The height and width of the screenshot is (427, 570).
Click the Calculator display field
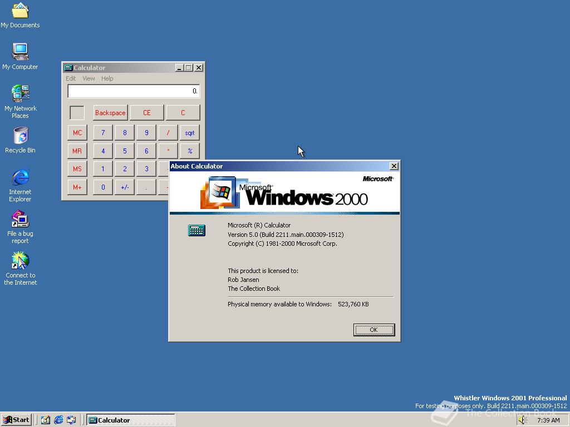pos(134,91)
